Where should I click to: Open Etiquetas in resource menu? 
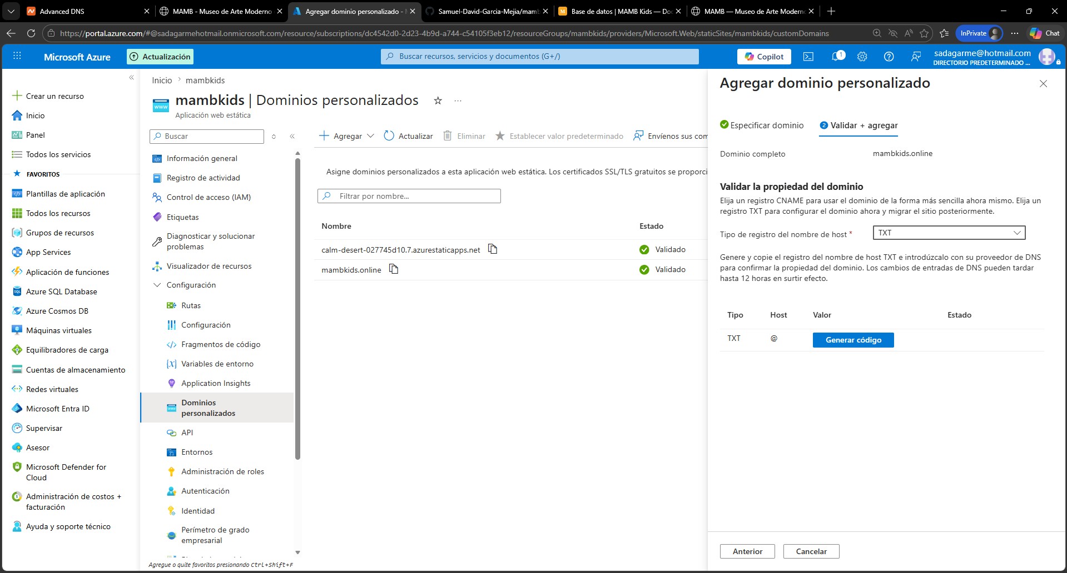coord(182,217)
